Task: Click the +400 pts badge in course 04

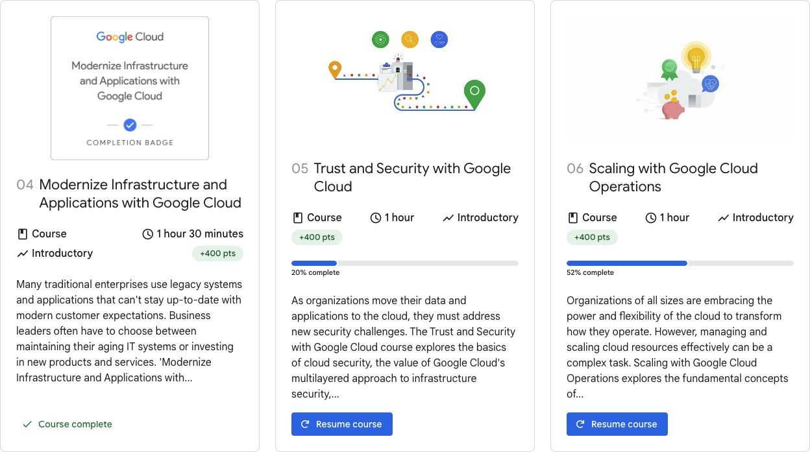Action: pyautogui.click(x=217, y=254)
